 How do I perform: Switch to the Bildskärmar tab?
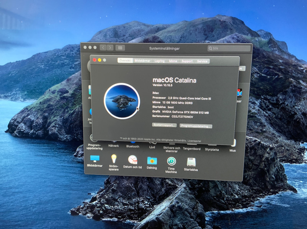[x=142, y=61]
